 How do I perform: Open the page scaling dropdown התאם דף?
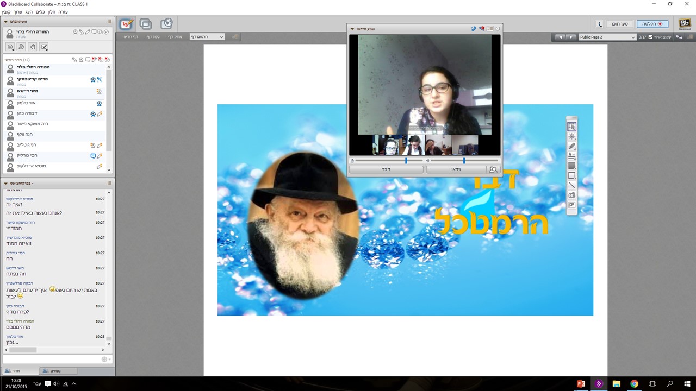coord(207,37)
